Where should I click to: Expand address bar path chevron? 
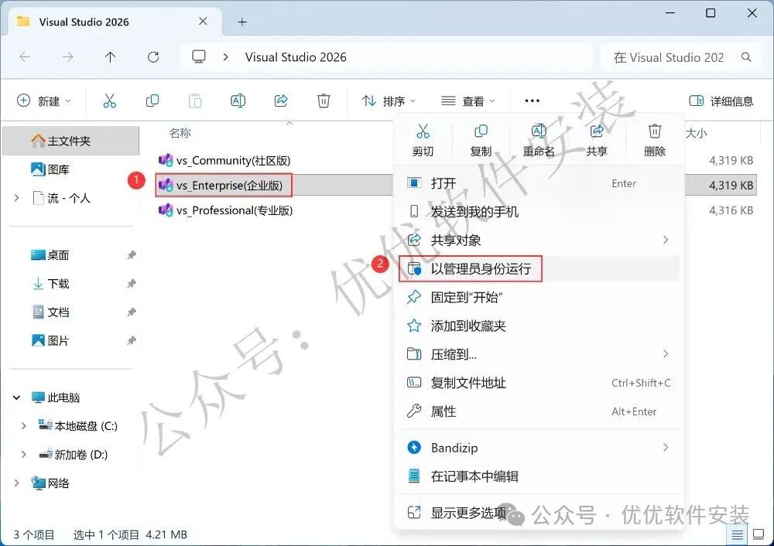pyautogui.click(x=225, y=57)
